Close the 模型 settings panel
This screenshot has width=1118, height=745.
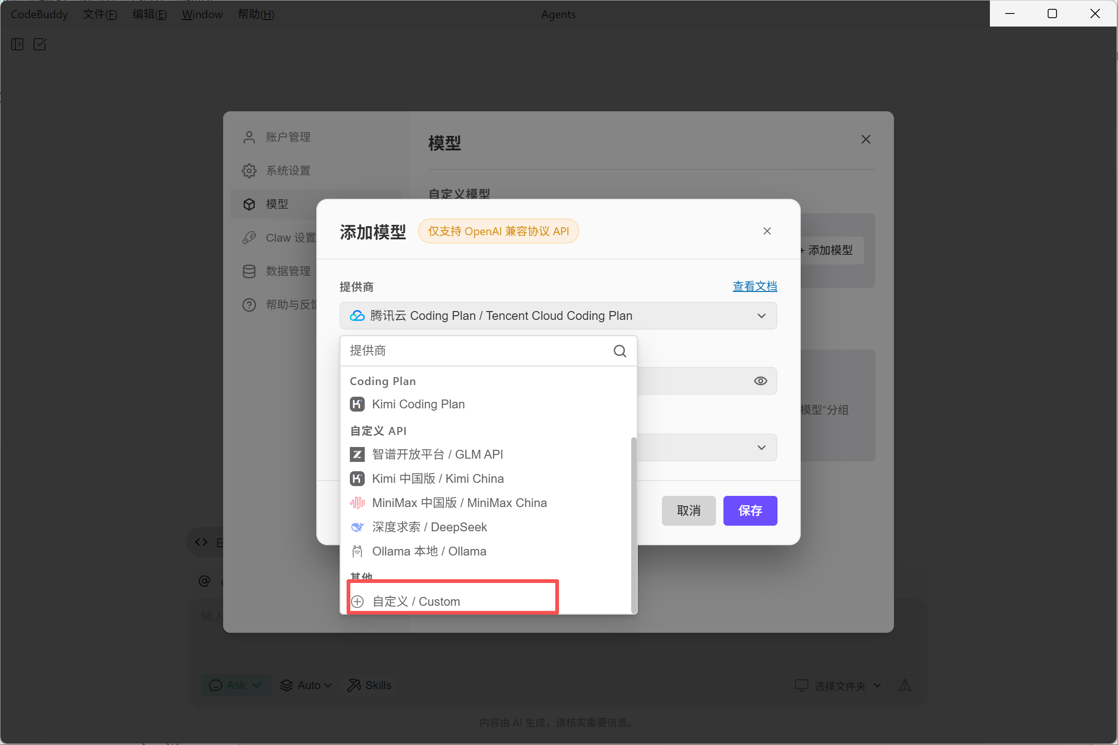click(866, 140)
